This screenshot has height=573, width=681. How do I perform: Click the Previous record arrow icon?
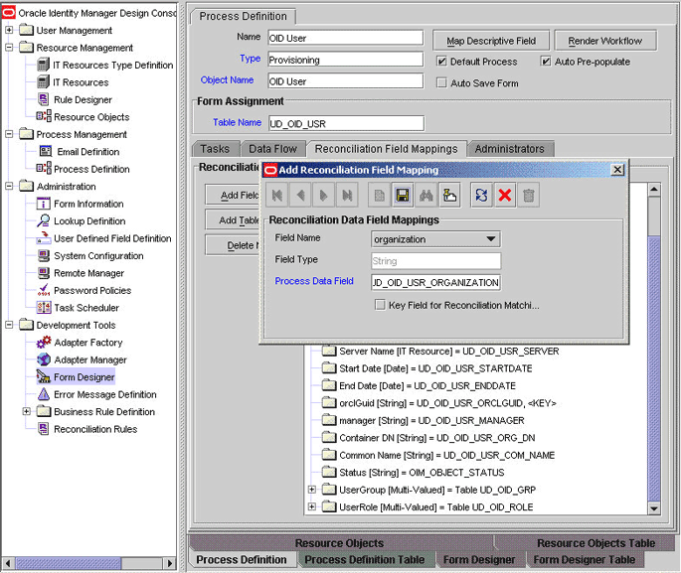click(x=300, y=196)
